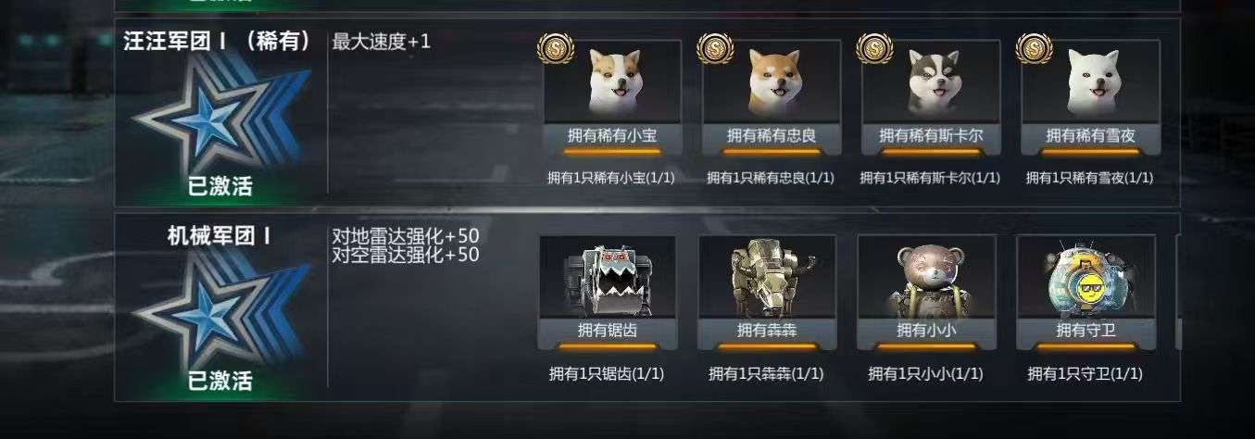This screenshot has width=1255, height=439.
Task: Click the gold medal badge on 斯卡尔 card
Action: point(874,48)
